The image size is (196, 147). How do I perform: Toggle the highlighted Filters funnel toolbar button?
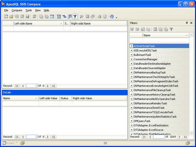click(75, 17)
